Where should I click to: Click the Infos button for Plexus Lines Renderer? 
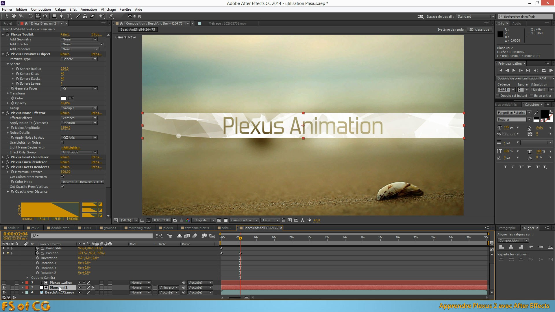click(x=96, y=162)
